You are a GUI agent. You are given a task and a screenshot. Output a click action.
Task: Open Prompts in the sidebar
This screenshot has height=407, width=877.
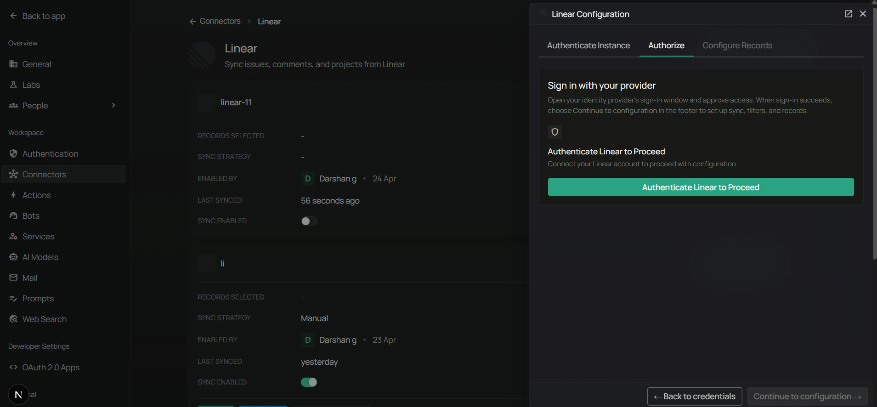tap(63, 298)
